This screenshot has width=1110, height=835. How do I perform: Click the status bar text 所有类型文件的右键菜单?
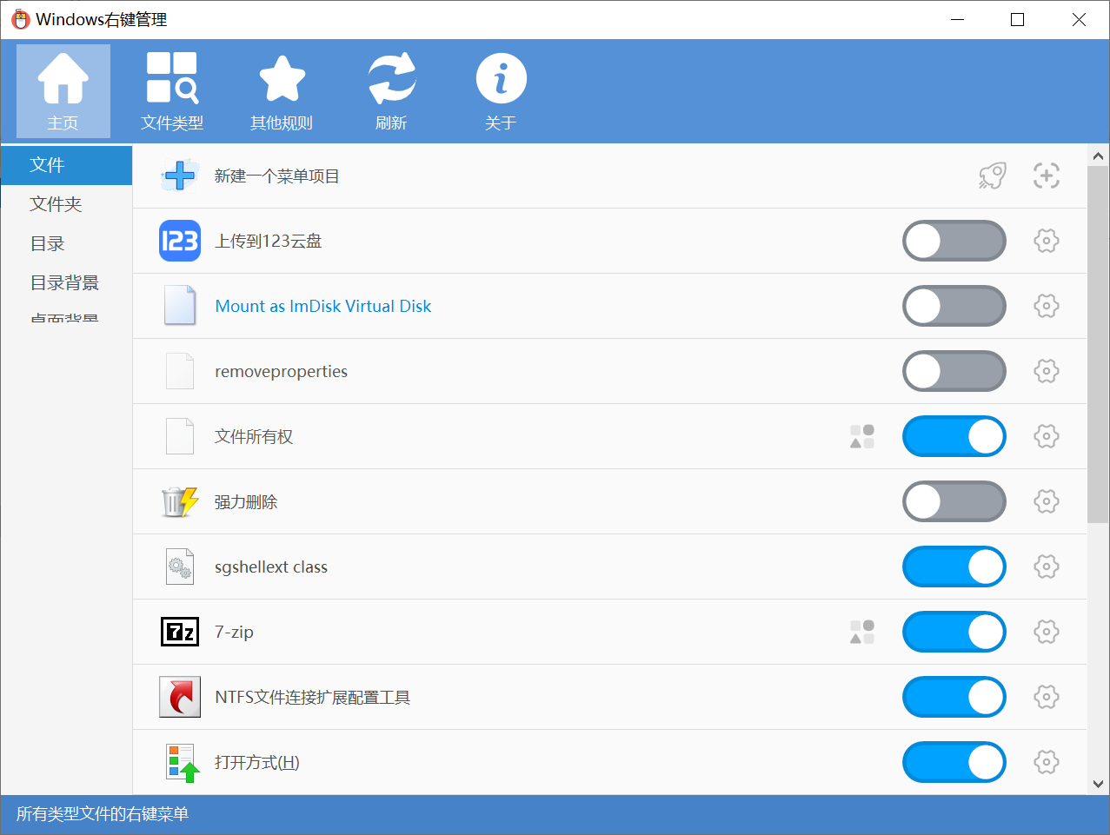(x=103, y=814)
